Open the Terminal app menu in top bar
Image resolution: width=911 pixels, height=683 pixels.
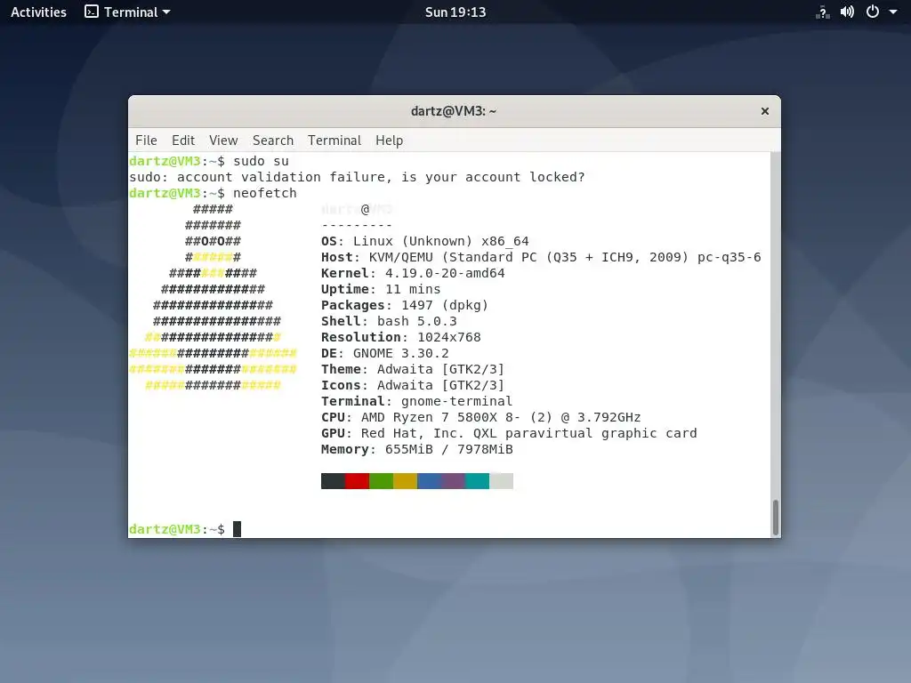coord(127,12)
